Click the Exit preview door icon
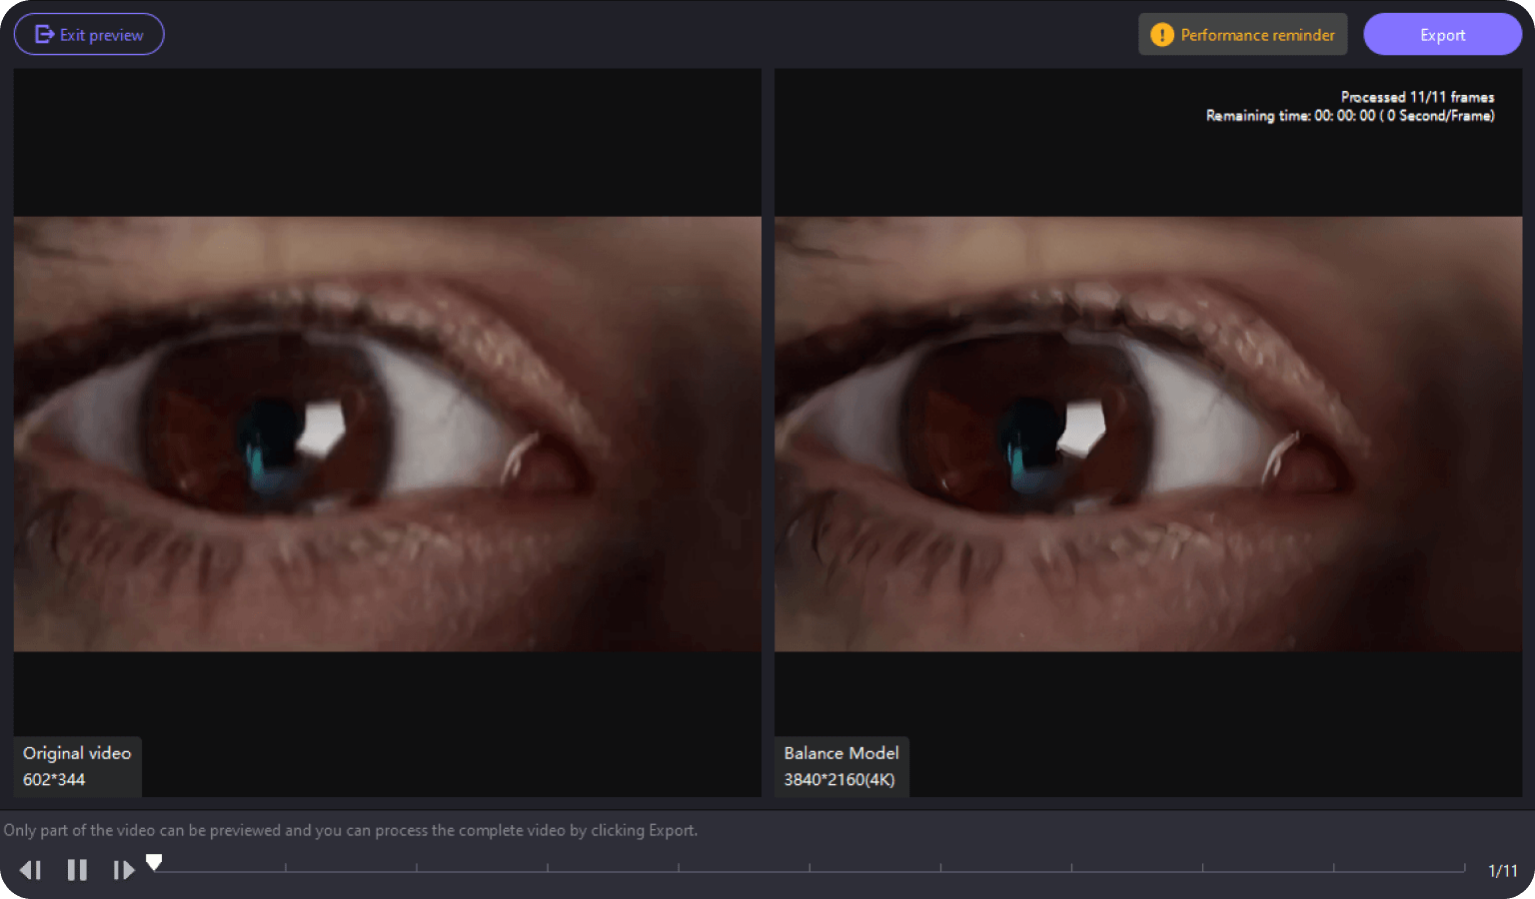The image size is (1535, 899). point(44,35)
